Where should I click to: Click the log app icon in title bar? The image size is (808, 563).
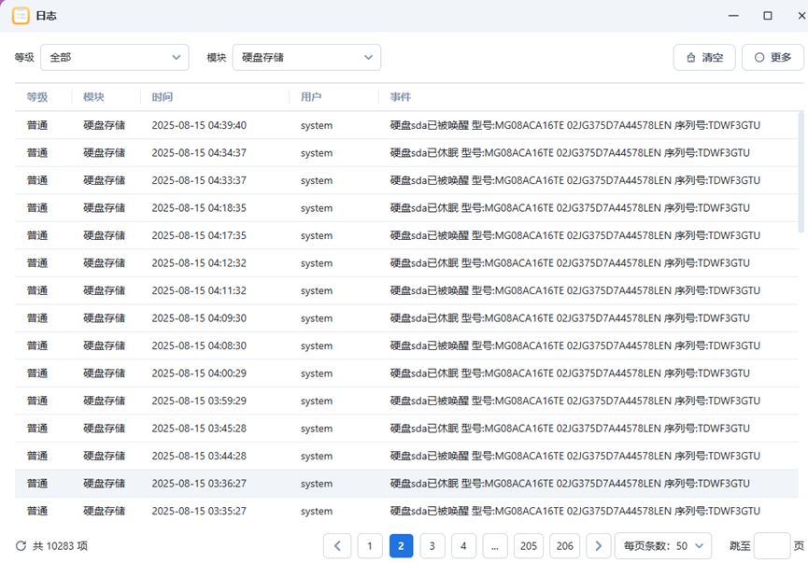click(20, 16)
